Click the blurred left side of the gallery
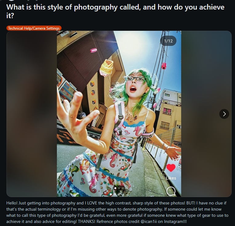 pos(32,114)
